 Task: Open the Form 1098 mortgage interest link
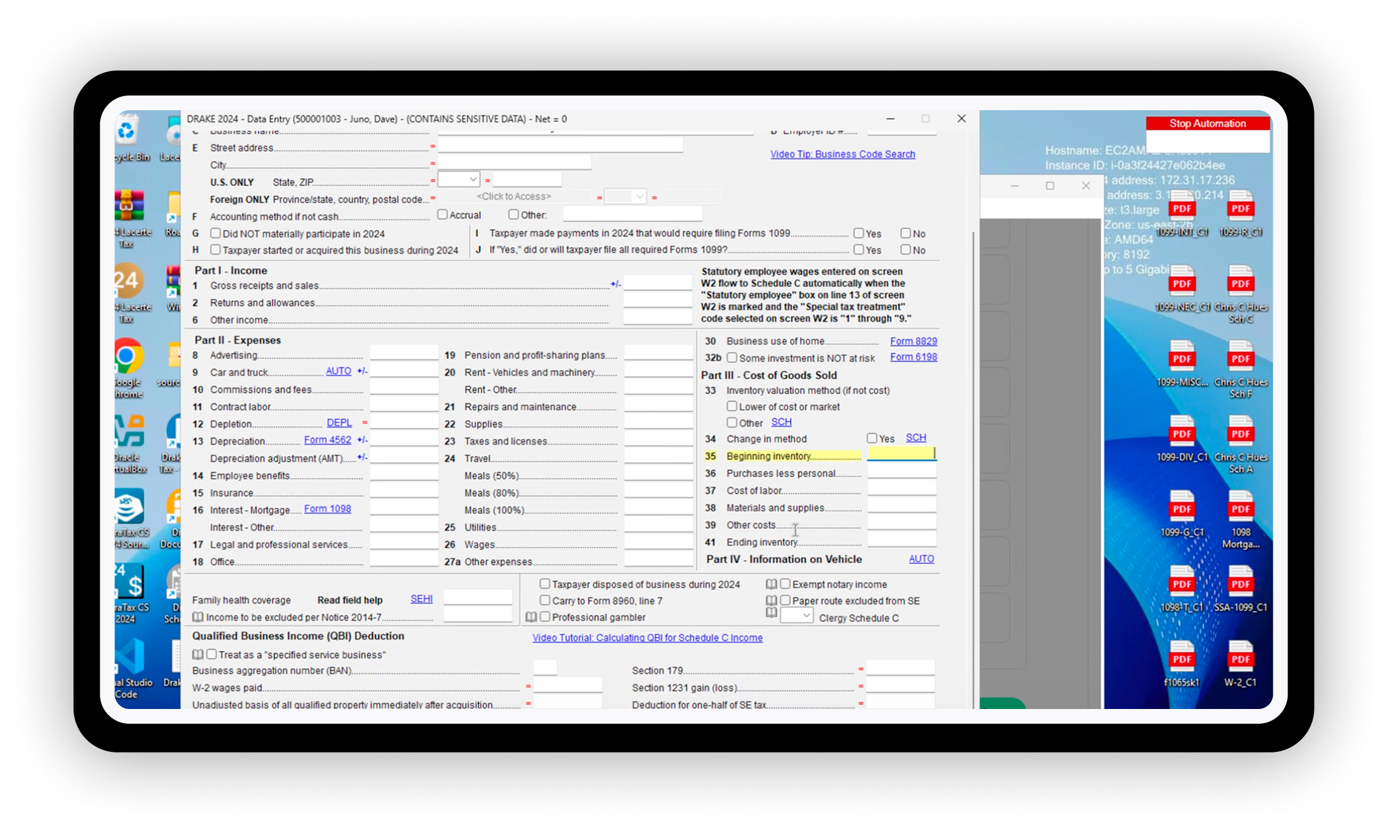(x=328, y=509)
